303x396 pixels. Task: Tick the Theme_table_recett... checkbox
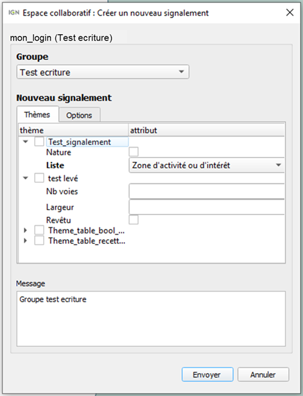tap(39, 240)
